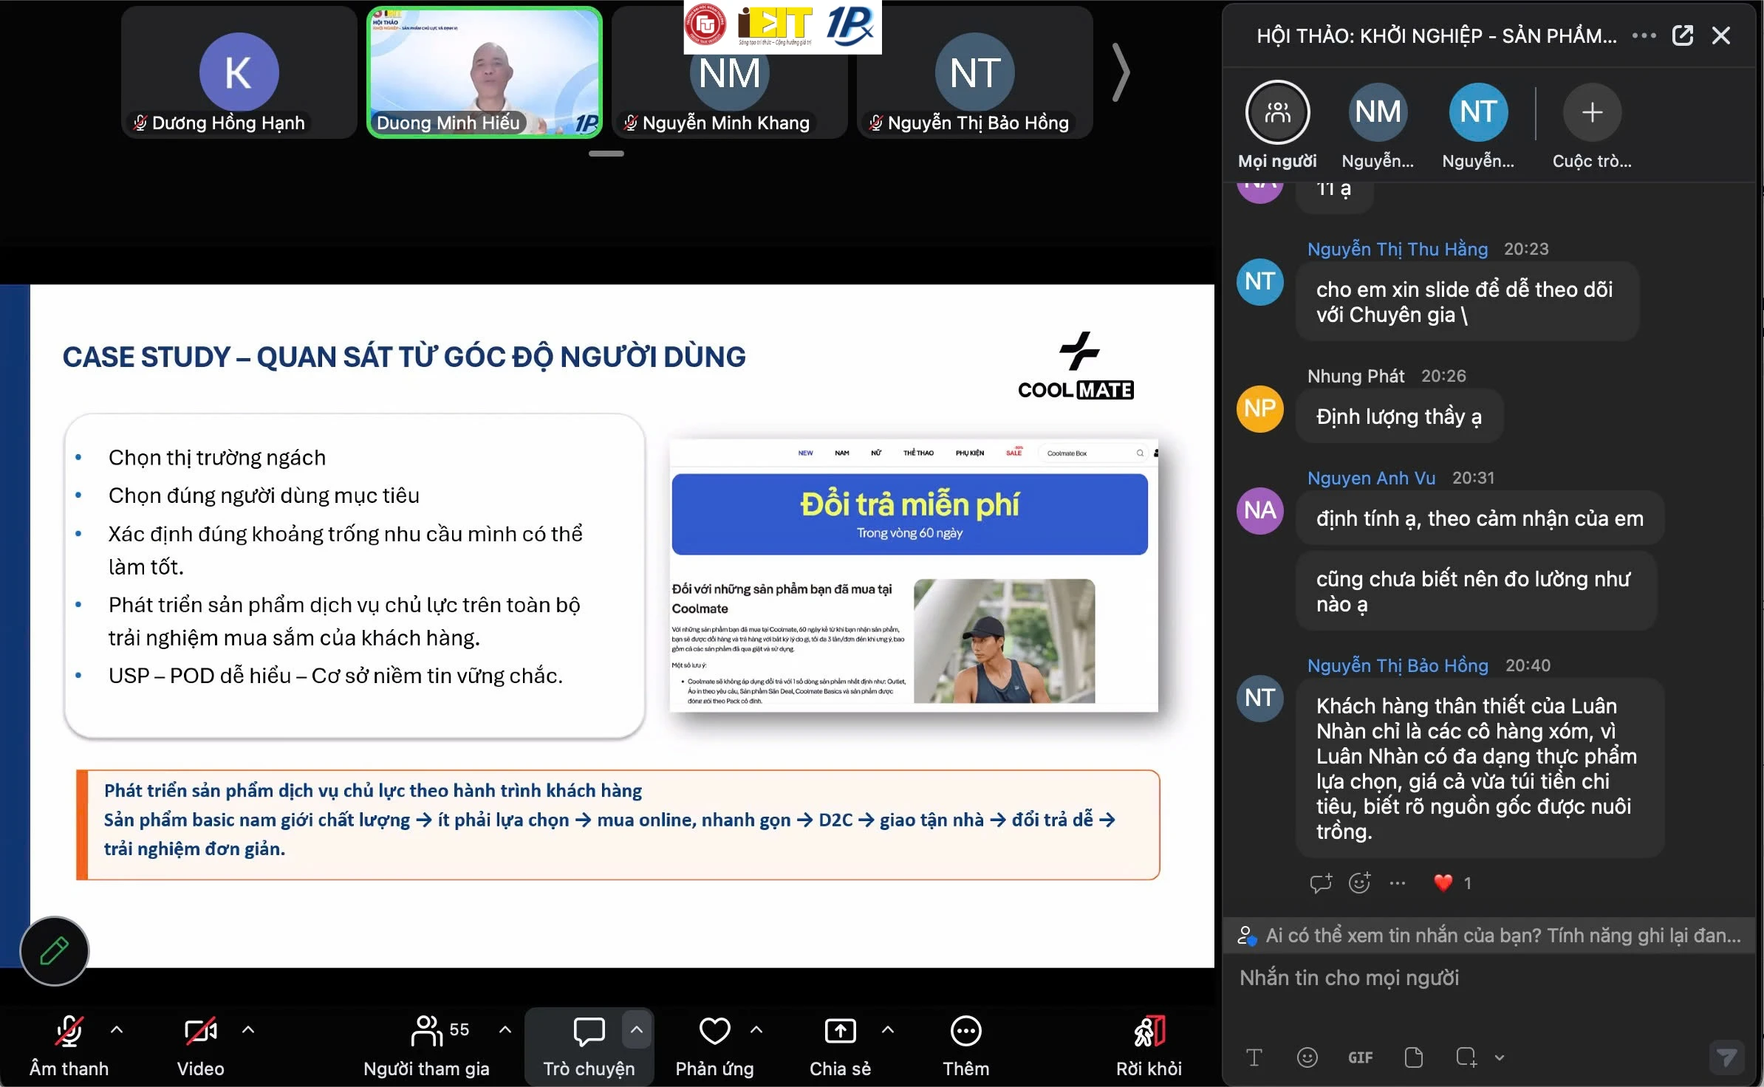Expand the audio options arrow

pyautogui.click(x=117, y=1029)
